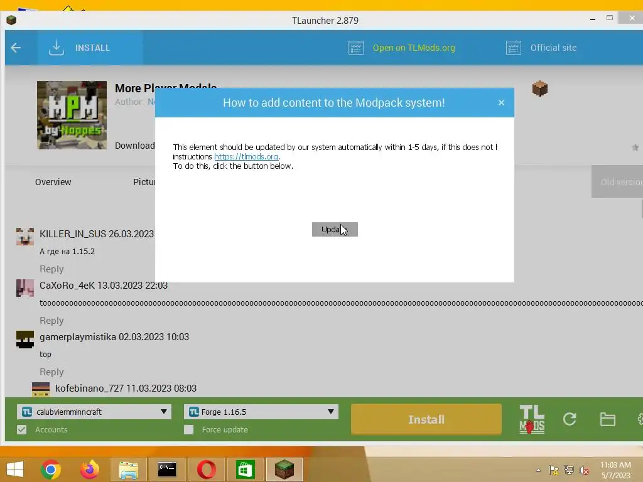Image resolution: width=643 pixels, height=482 pixels.
Task: Click the yellow Install button
Action: tap(426, 419)
